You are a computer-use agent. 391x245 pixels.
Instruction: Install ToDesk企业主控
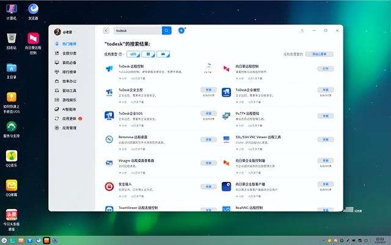(x=208, y=90)
